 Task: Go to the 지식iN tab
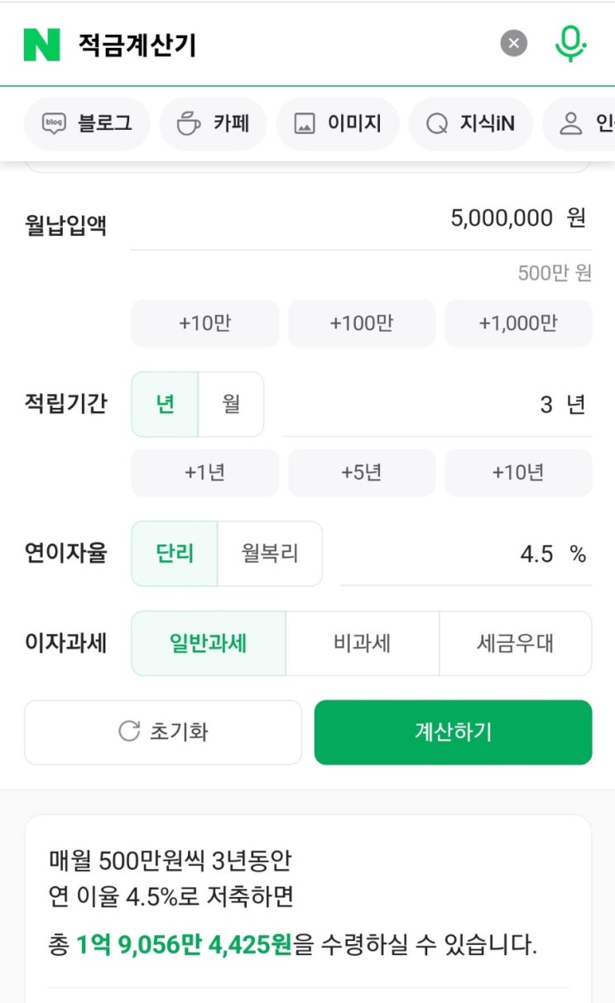pyautogui.click(x=470, y=124)
